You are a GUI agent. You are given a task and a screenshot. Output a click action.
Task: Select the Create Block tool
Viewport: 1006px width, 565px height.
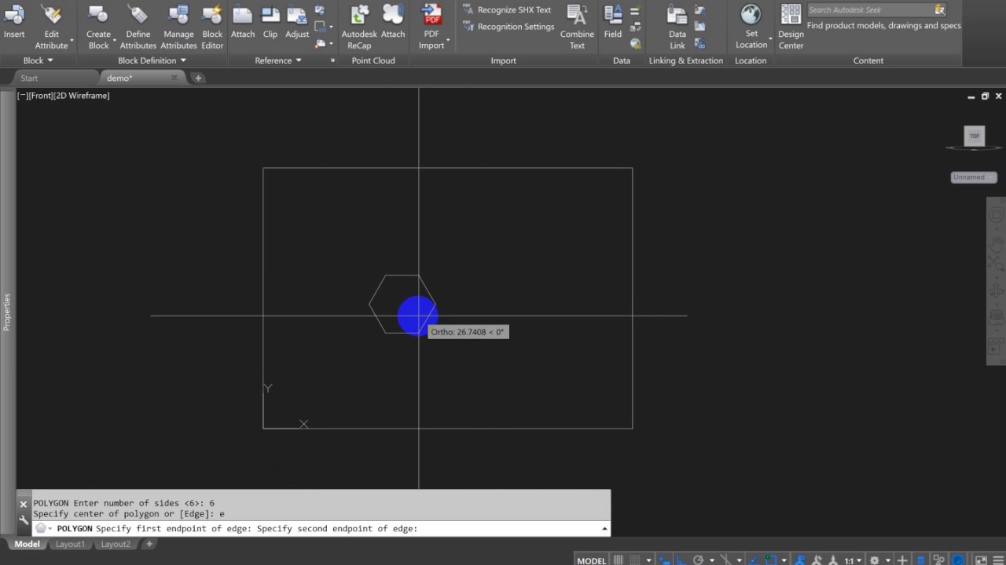pyautogui.click(x=98, y=27)
